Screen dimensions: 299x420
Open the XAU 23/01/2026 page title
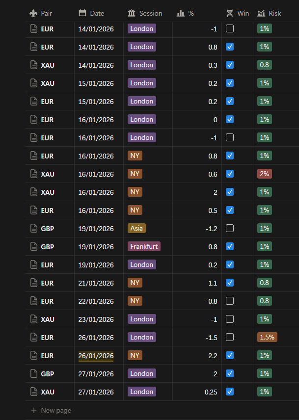[x=48, y=319]
